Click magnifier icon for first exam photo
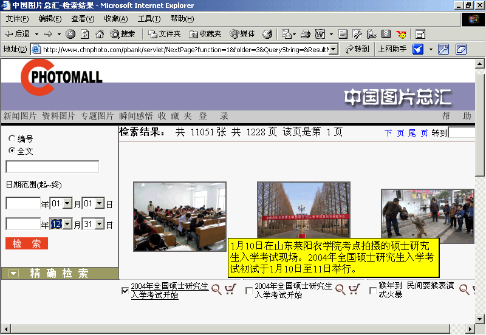 (216, 290)
